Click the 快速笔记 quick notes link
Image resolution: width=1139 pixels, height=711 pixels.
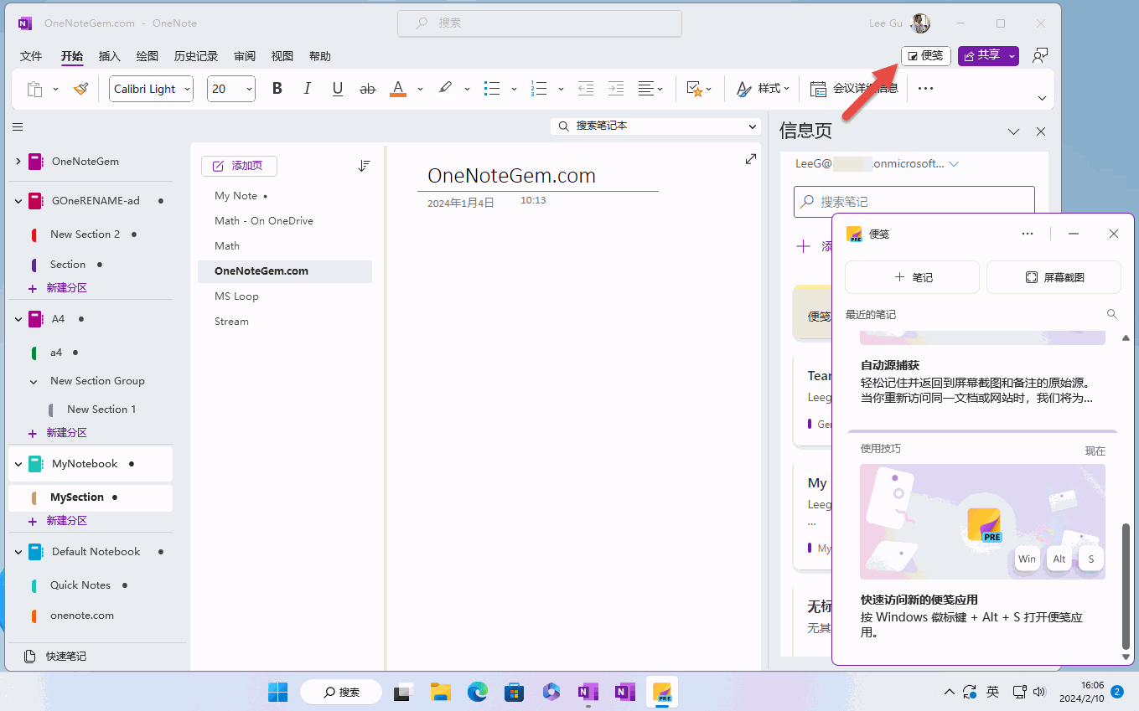click(66, 657)
